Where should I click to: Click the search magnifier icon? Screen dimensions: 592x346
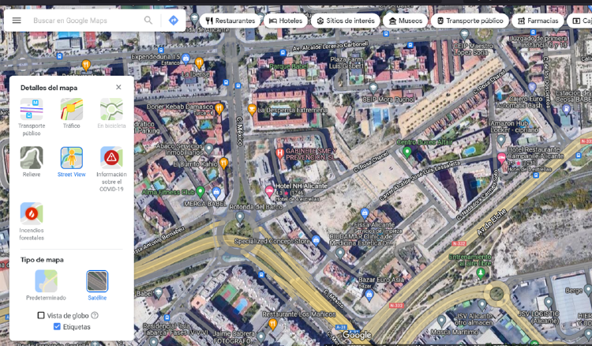click(148, 21)
